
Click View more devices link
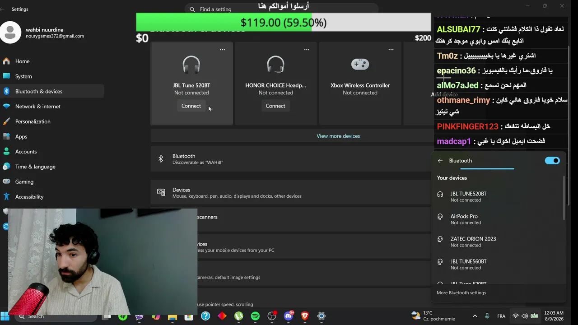(338, 136)
